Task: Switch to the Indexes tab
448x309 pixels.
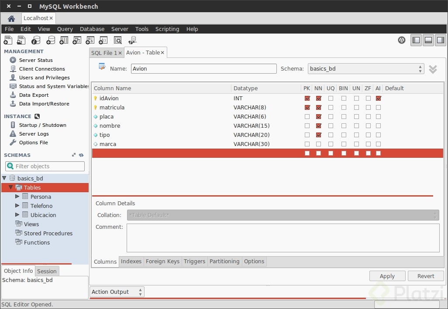Action: tap(131, 261)
